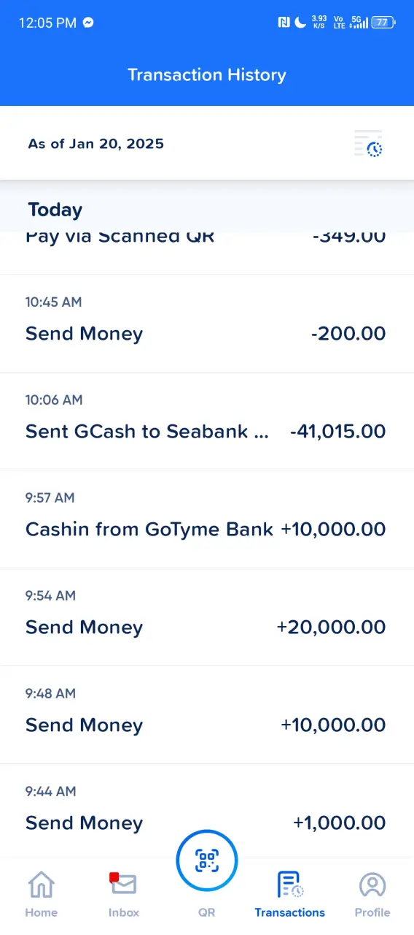Select the Transactions tab icon
This screenshot has height=935, width=414.
tap(290, 885)
